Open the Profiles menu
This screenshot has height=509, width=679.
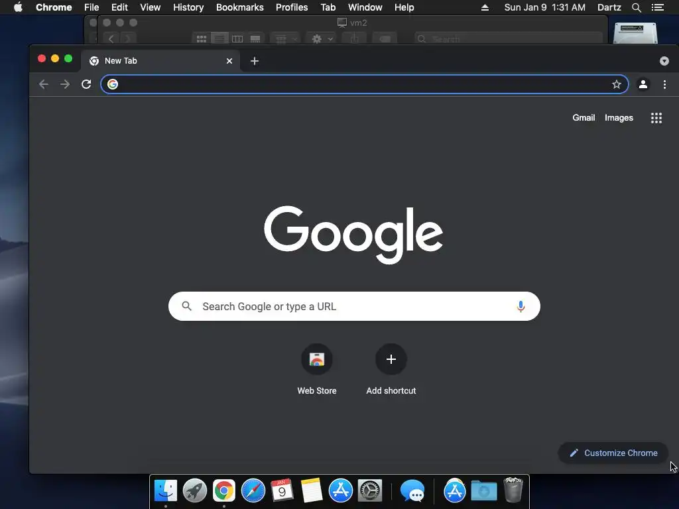click(x=292, y=7)
